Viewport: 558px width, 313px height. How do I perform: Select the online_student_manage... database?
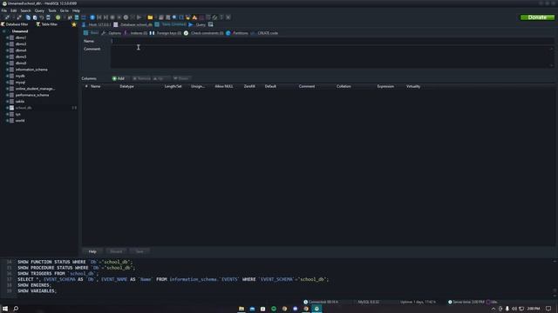pos(35,89)
